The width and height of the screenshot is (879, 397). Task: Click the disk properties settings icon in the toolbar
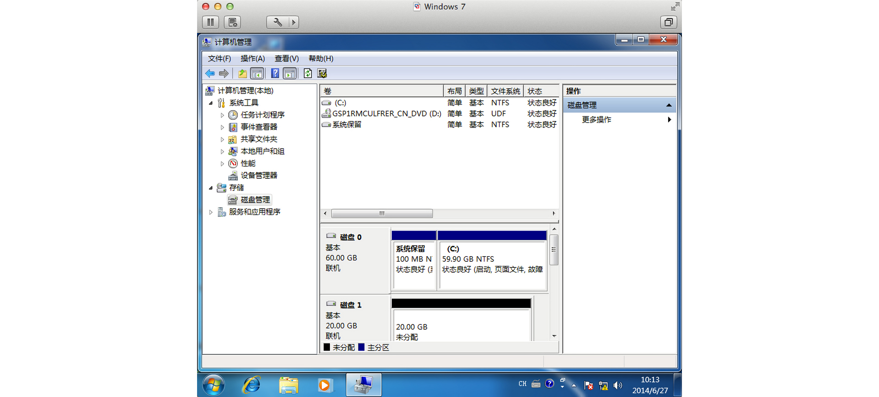(x=322, y=73)
